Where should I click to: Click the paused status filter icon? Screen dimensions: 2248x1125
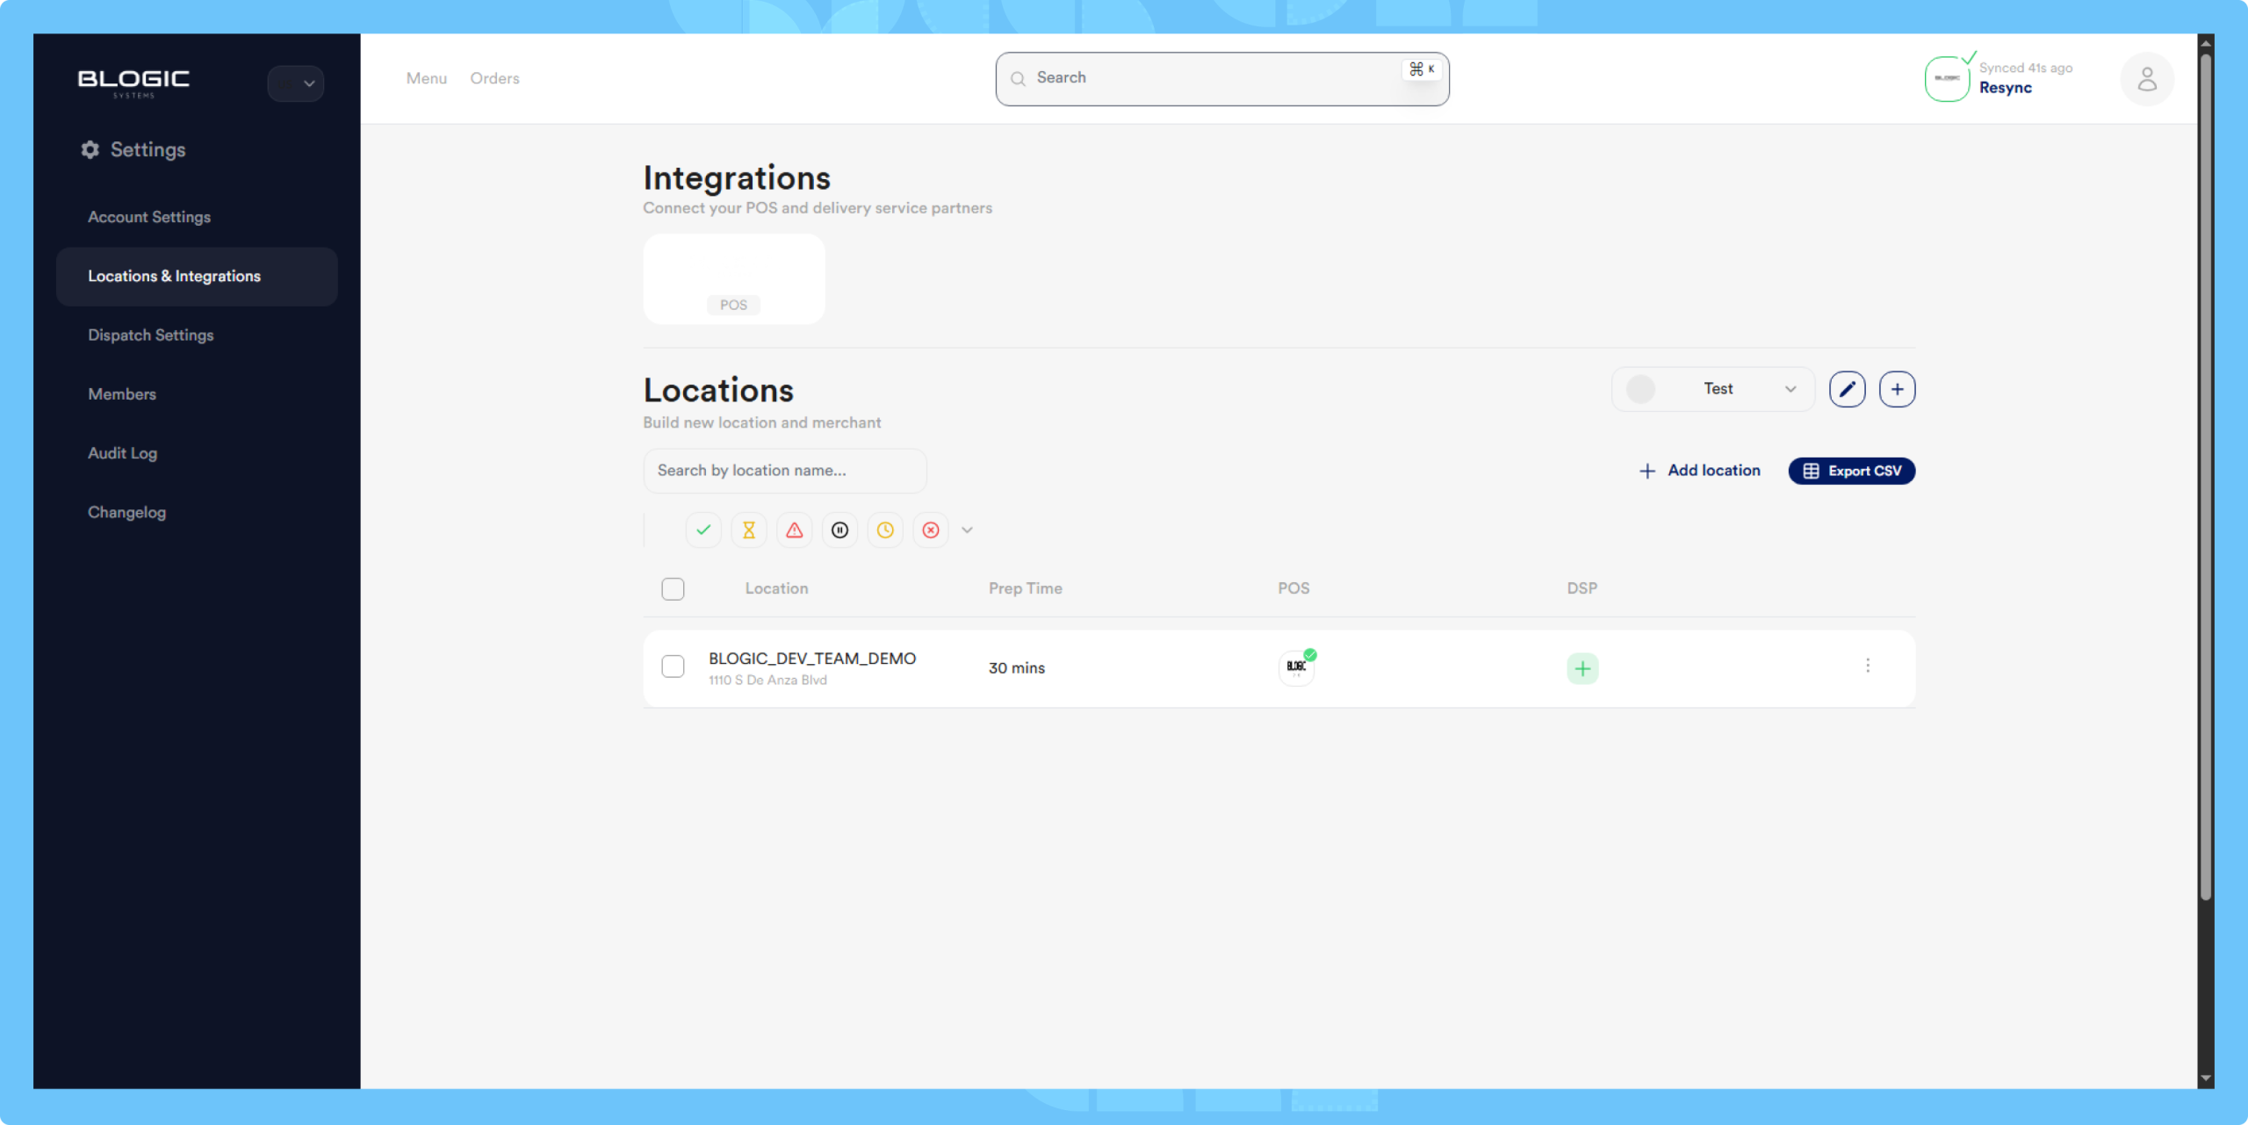[840, 530]
